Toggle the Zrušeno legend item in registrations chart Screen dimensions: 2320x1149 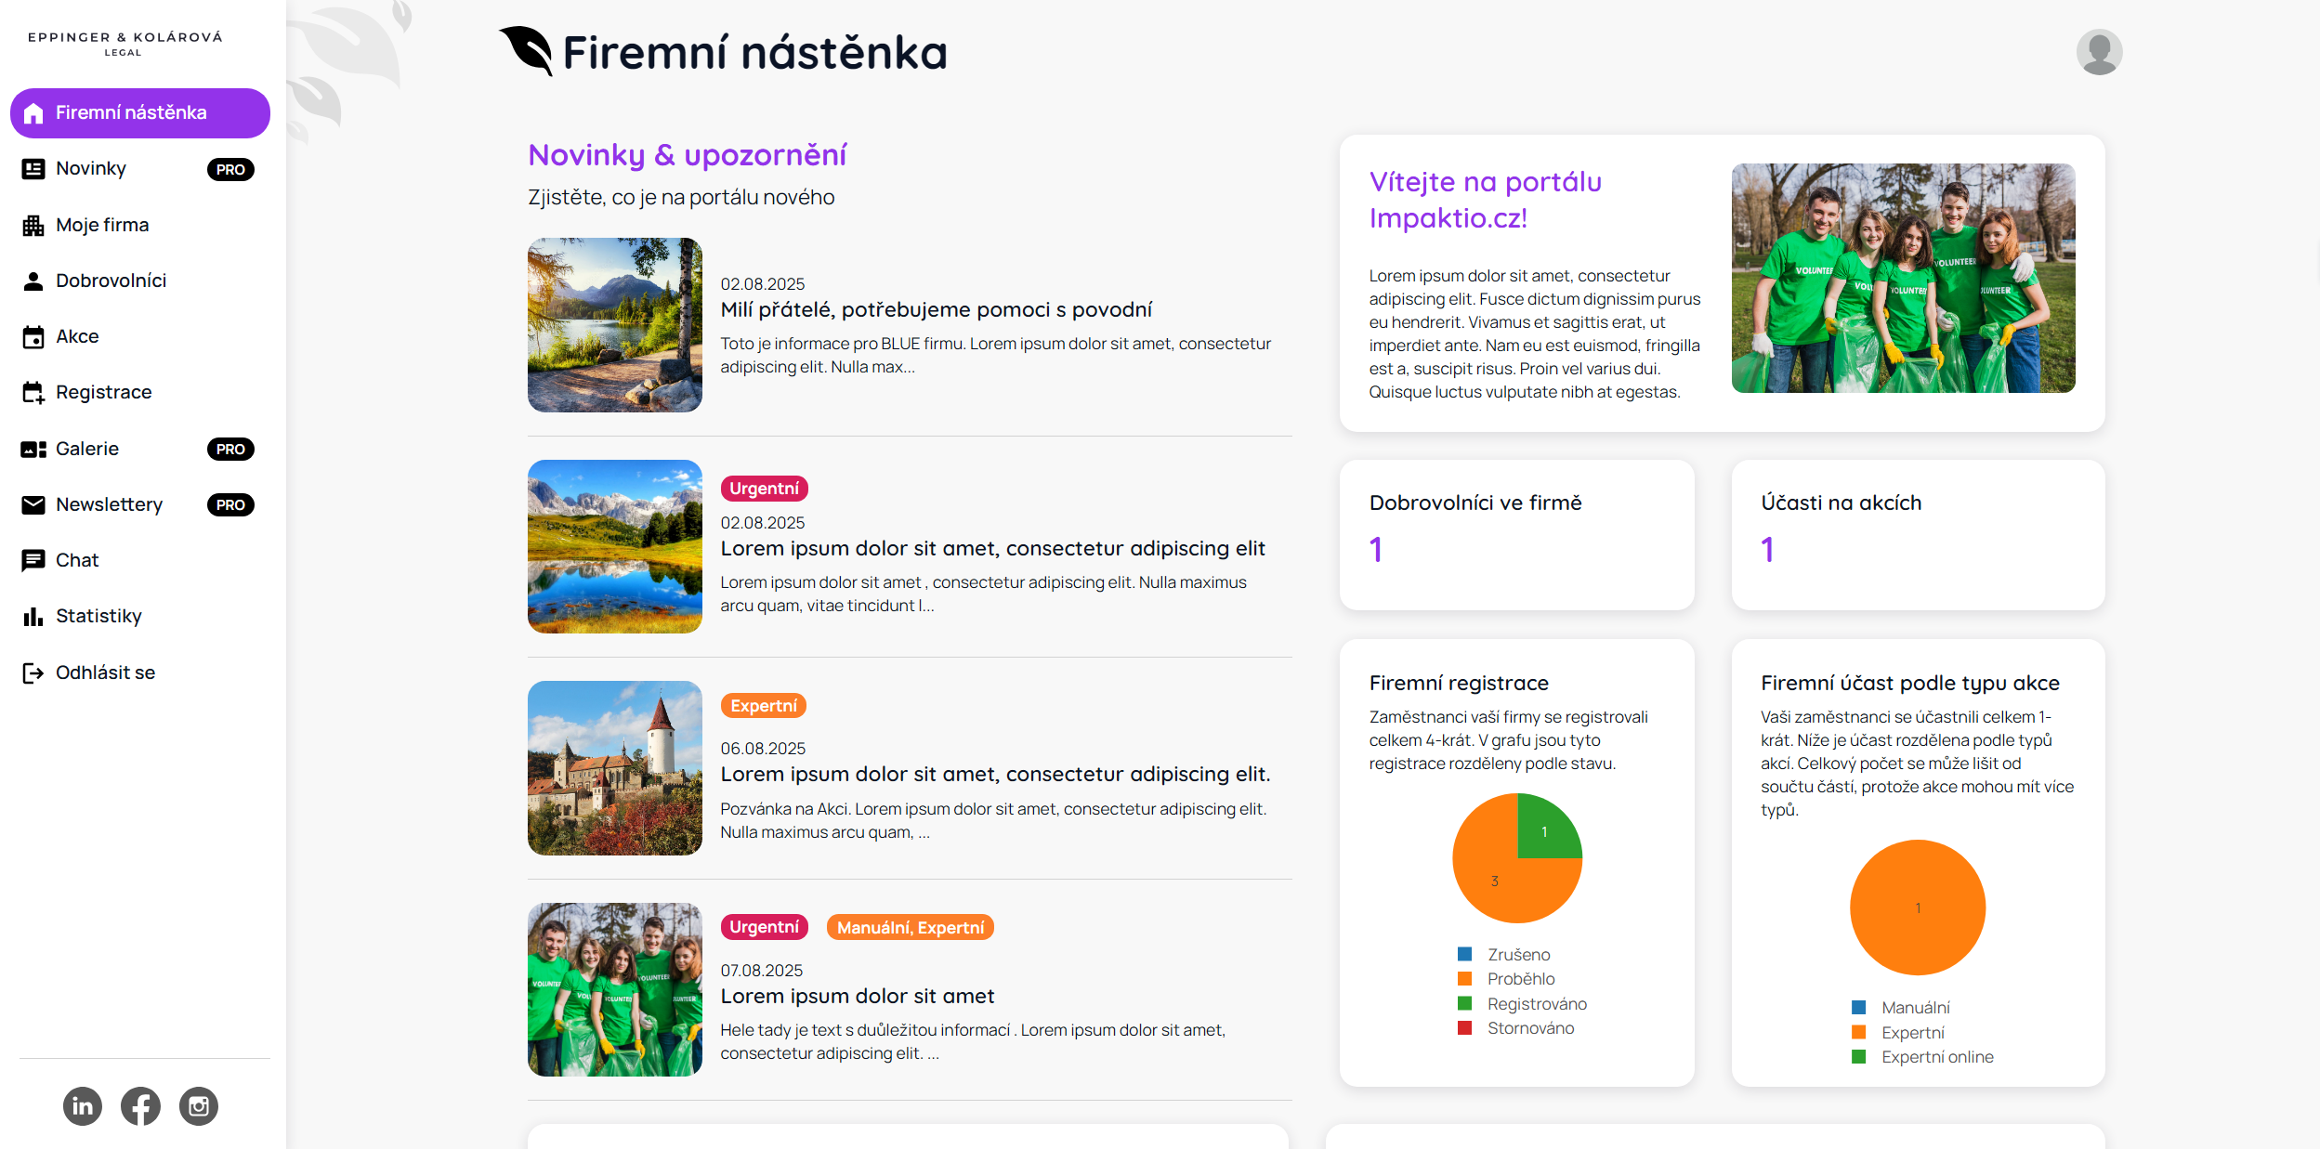coord(1517,954)
